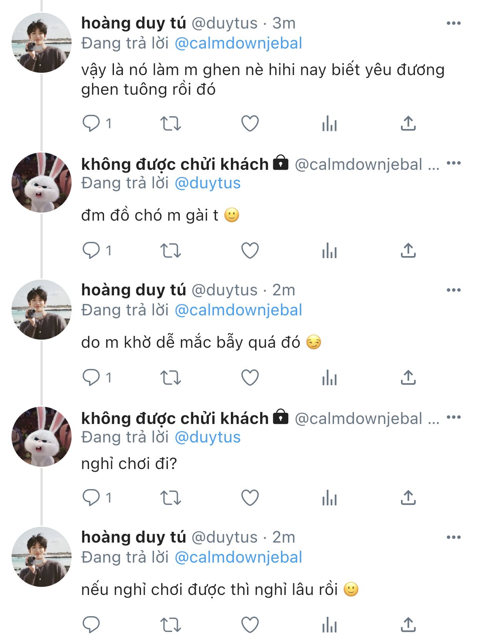Open hoàng duy tú's avatar on the first tweet
The height and width of the screenshot is (640, 478).
pos(42,43)
